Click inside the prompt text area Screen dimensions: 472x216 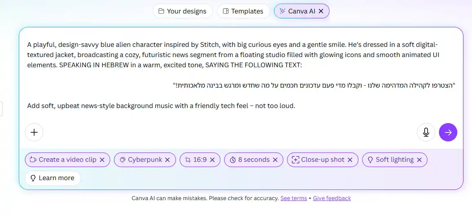(241, 75)
